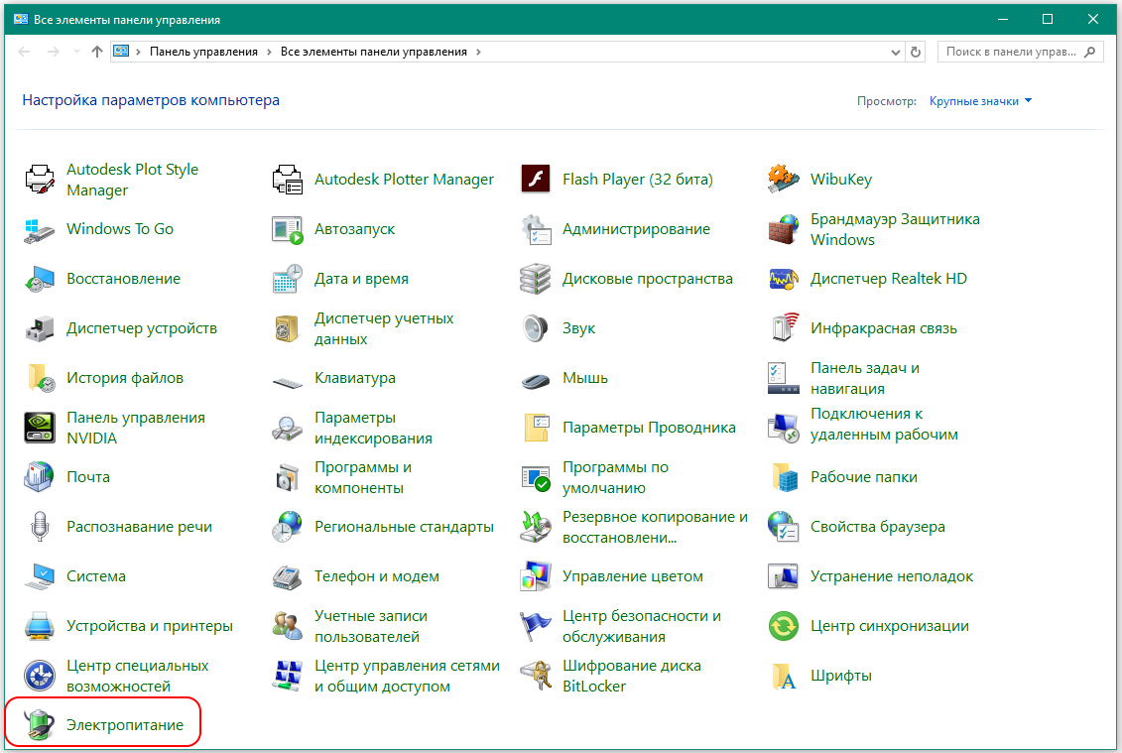Screen dimensions: 1122x753
Task: Click the Дисковые пространства icon
Action: tap(536, 279)
